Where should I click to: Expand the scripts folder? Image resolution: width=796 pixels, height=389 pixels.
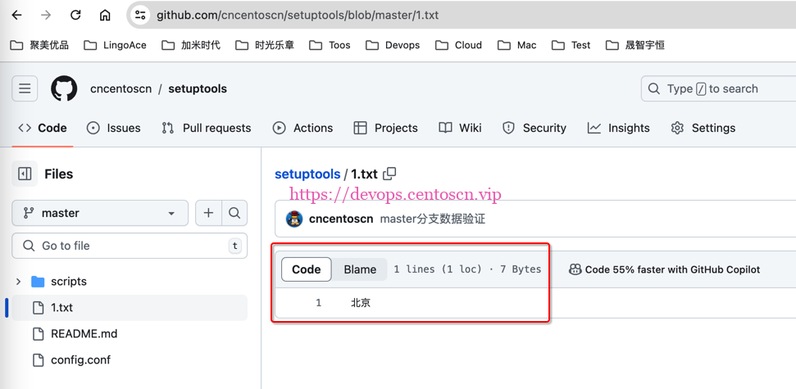(19, 281)
